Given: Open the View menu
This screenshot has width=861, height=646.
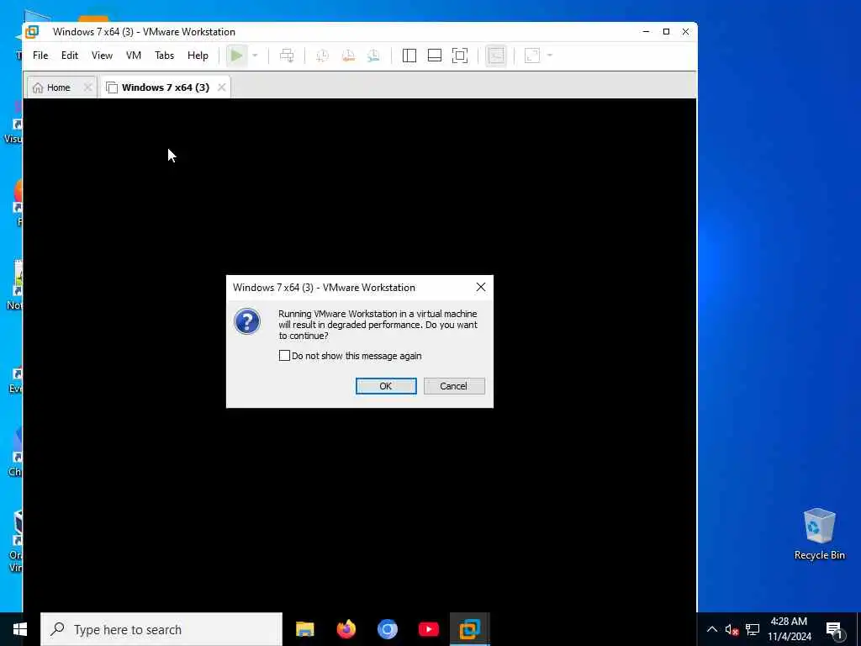Looking at the screenshot, I should (102, 56).
